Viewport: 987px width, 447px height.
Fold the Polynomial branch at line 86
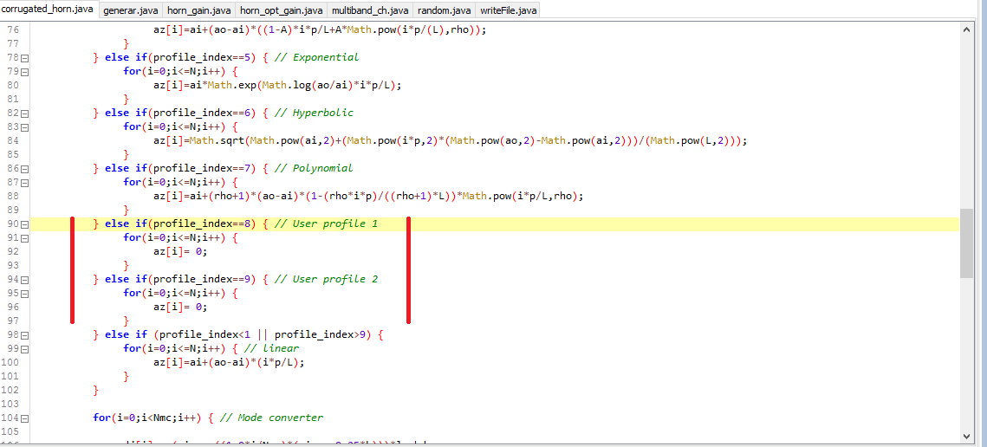point(24,169)
